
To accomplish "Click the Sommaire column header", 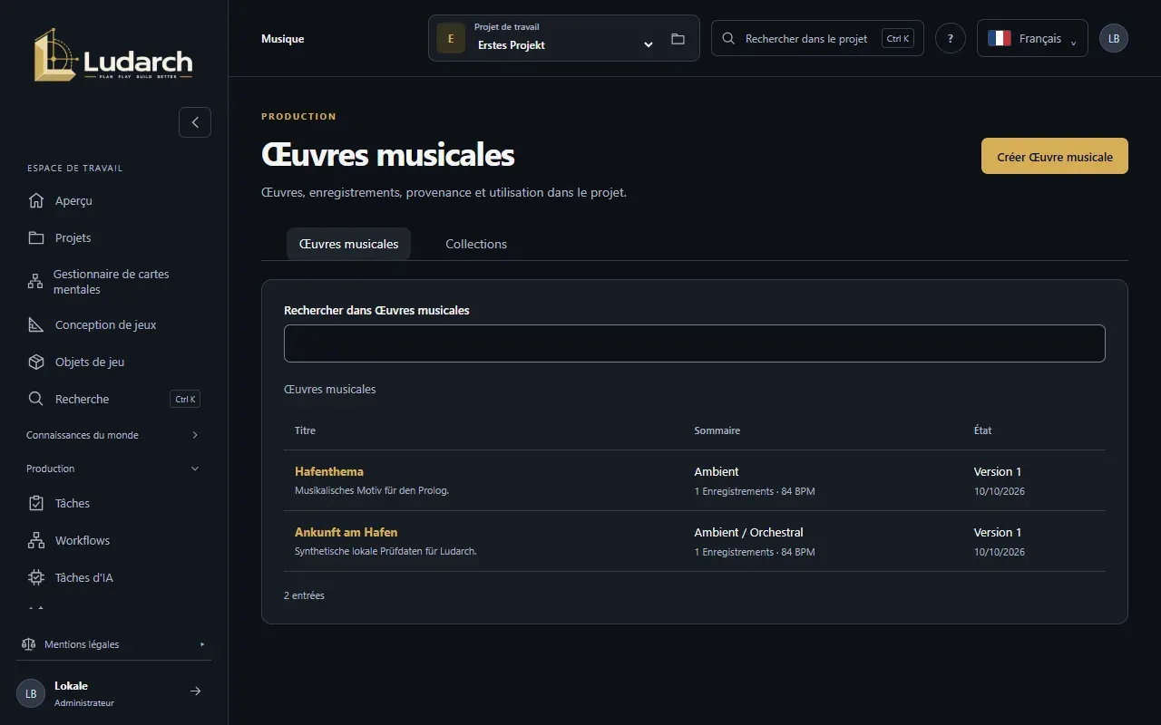I will click(x=717, y=430).
